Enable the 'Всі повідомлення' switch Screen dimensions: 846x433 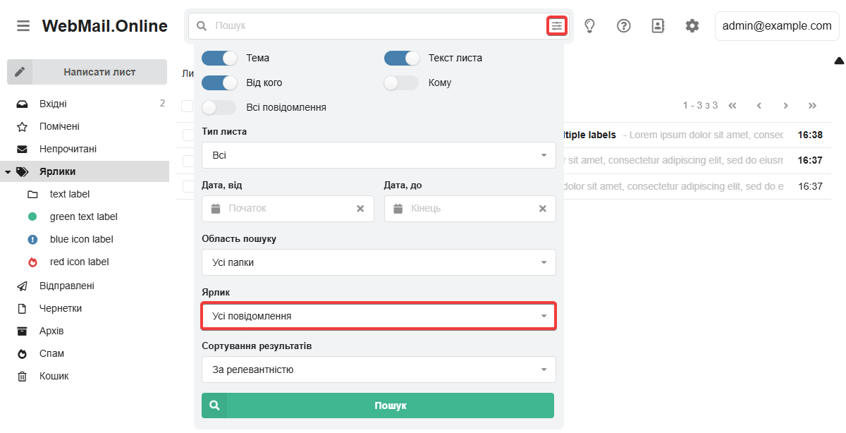pyautogui.click(x=219, y=107)
